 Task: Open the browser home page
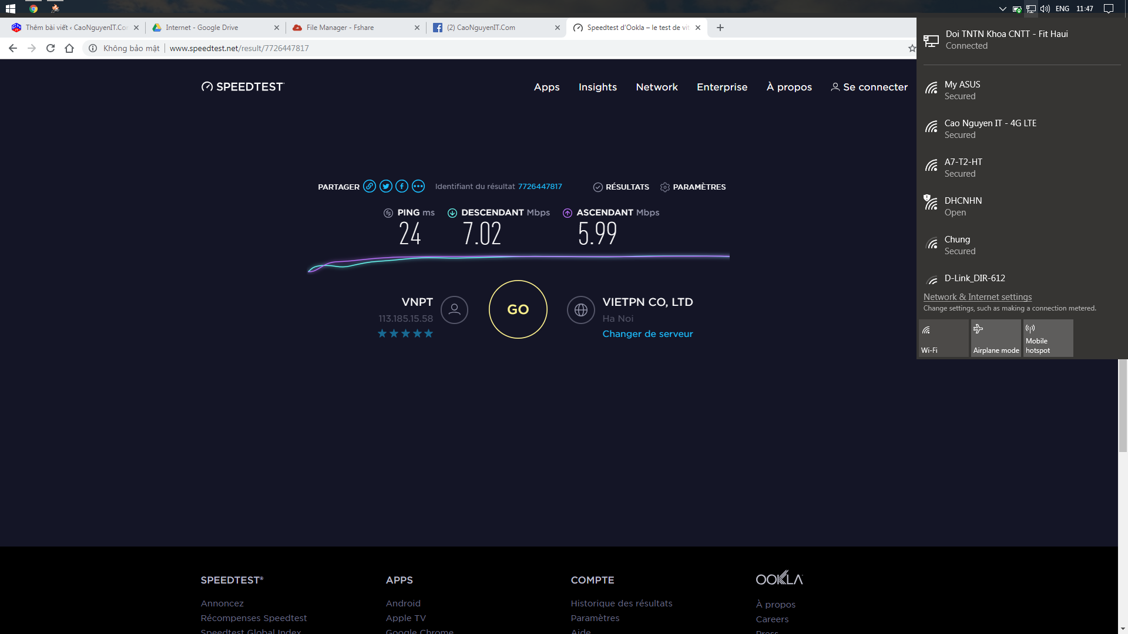[x=69, y=48]
